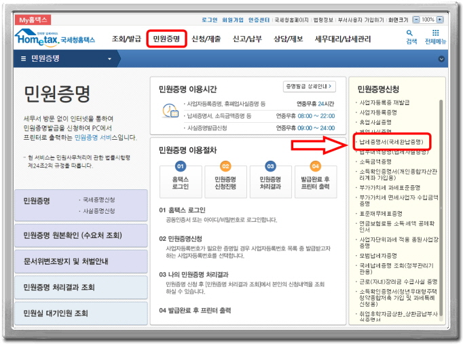Open the 전체메뉴 grid icon
Screen dimensions: 463x344
436,33
